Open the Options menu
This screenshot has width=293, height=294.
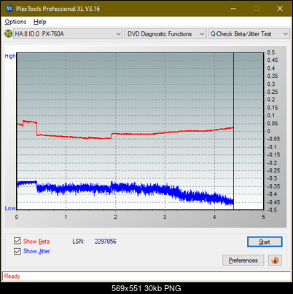pos(15,22)
